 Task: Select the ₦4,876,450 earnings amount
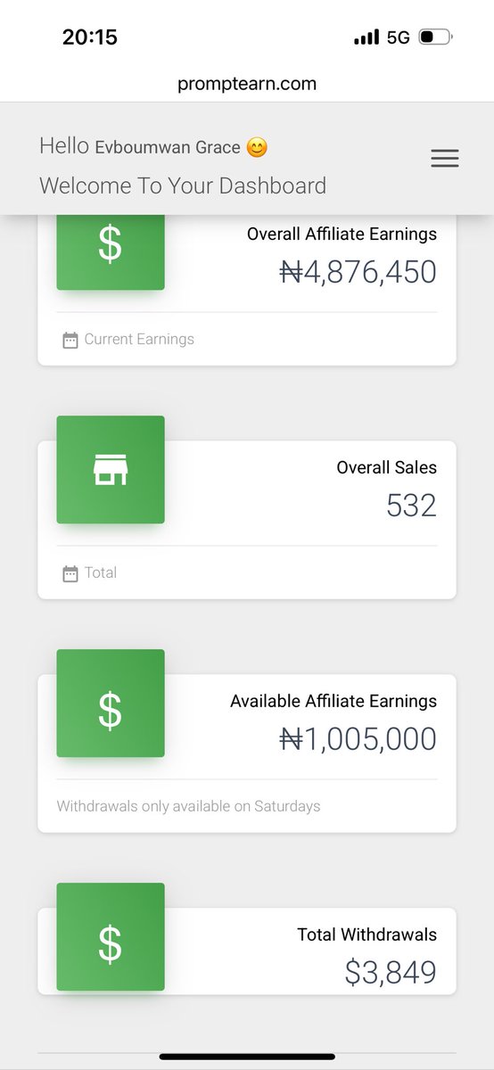pyautogui.click(x=358, y=272)
